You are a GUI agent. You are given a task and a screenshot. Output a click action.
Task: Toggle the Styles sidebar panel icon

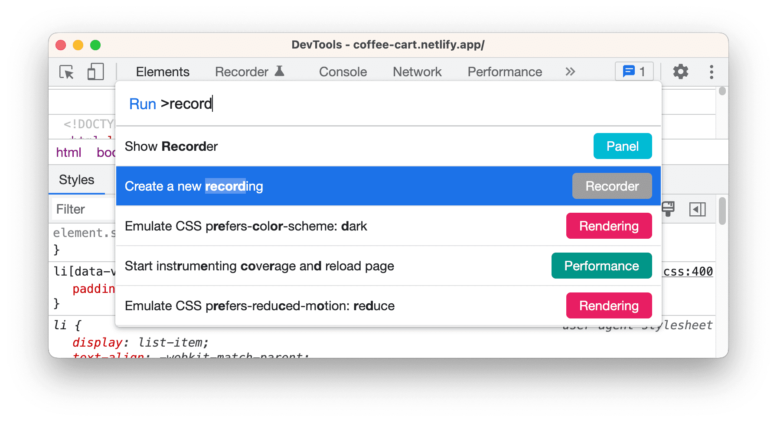tap(697, 209)
